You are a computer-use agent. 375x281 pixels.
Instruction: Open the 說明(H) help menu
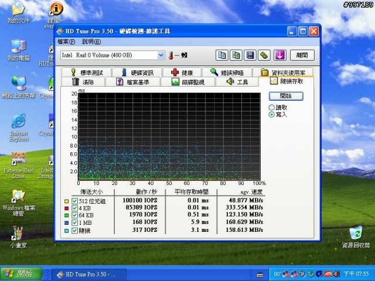91,42
